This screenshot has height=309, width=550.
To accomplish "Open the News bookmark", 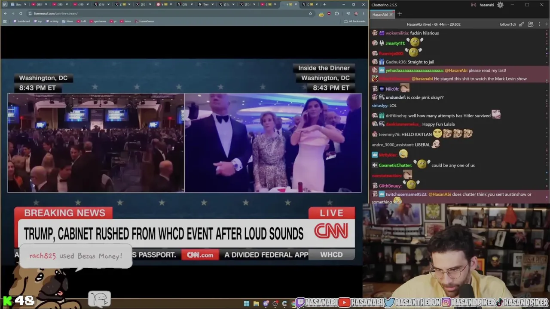I will (x=67, y=21).
